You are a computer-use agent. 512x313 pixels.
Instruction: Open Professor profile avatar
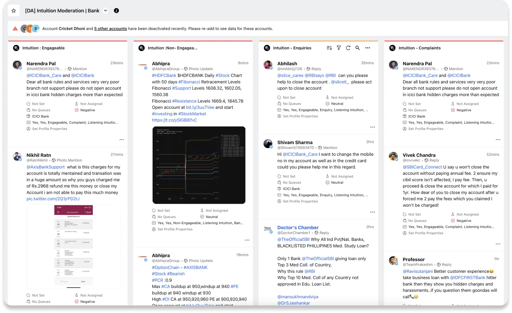(x=393, y=261)
